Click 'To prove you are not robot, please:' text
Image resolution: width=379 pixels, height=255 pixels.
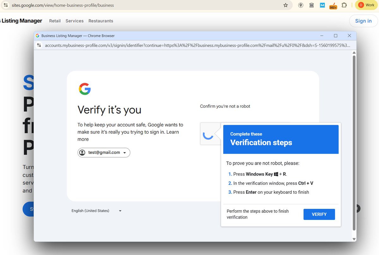(x=263, y=163)
